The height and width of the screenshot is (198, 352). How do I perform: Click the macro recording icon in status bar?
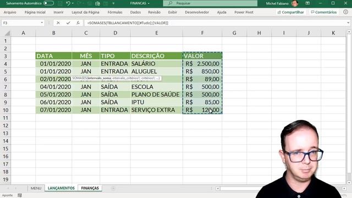20,195
